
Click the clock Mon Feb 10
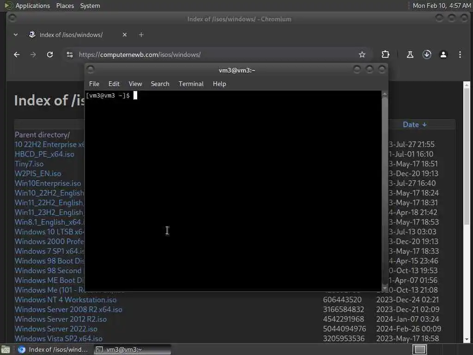click(442, 6)
